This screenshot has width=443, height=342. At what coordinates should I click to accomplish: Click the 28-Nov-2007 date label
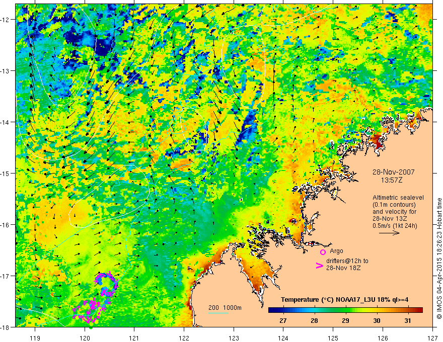(393, 172)
